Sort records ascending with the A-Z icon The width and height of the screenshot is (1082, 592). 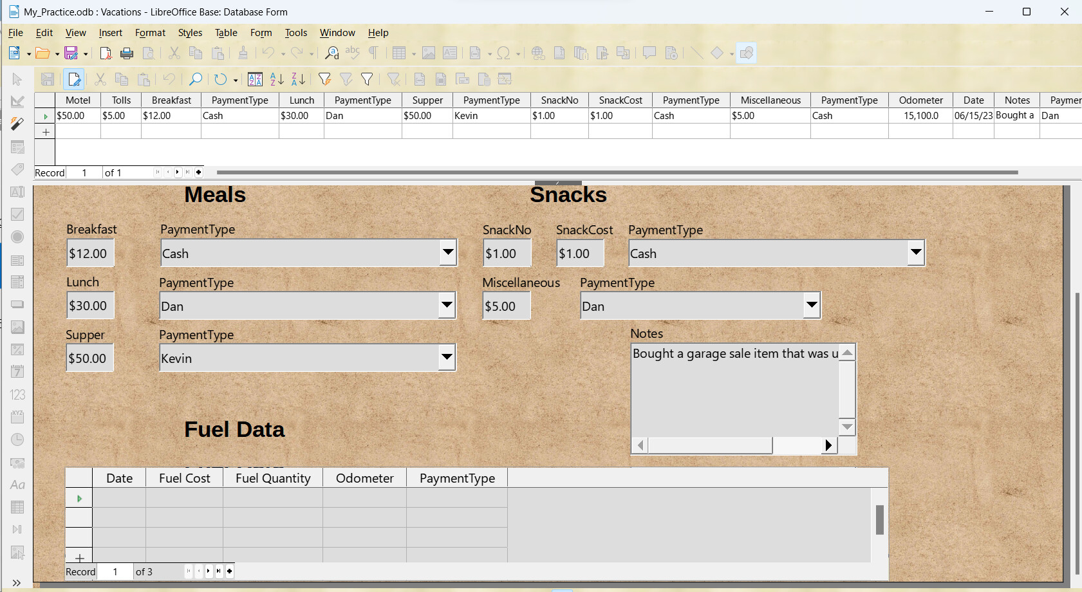point(277,79)
